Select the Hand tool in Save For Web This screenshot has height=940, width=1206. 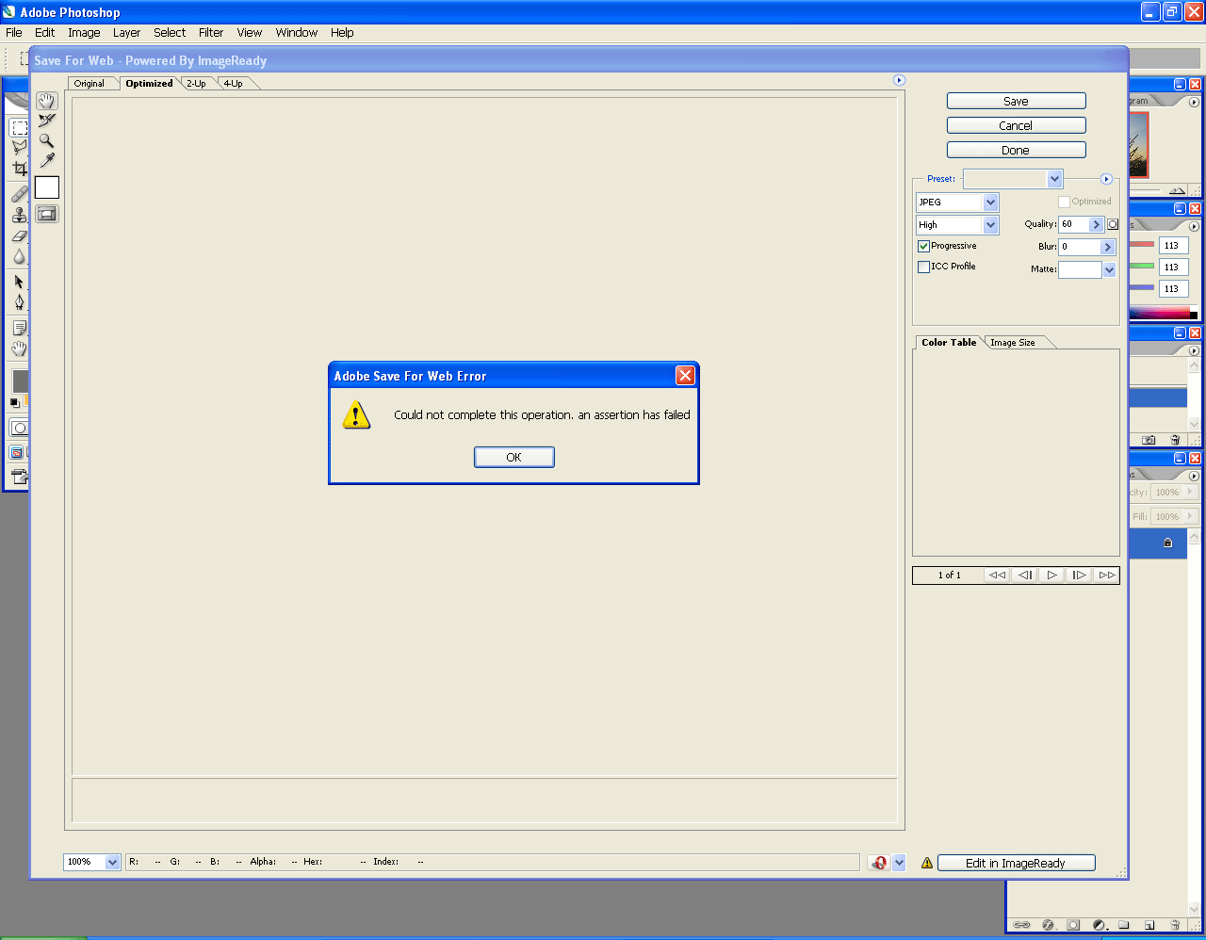tap(47, 101)
